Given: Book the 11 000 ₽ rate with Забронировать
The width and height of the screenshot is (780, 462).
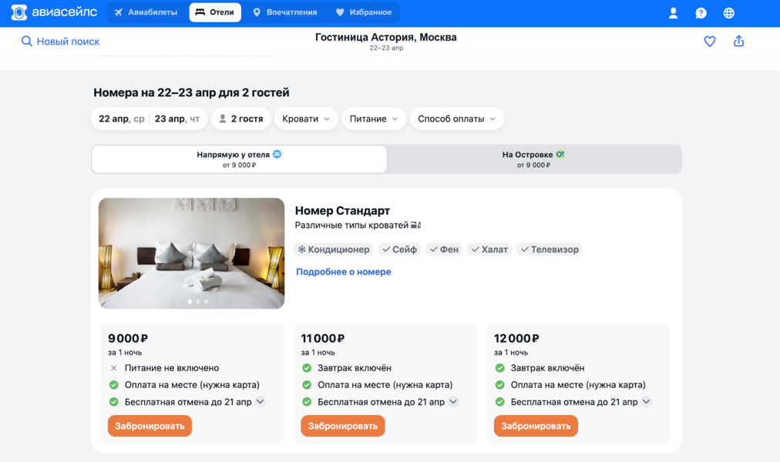Looking at the screenshot, I should click(x=343, y=426).
